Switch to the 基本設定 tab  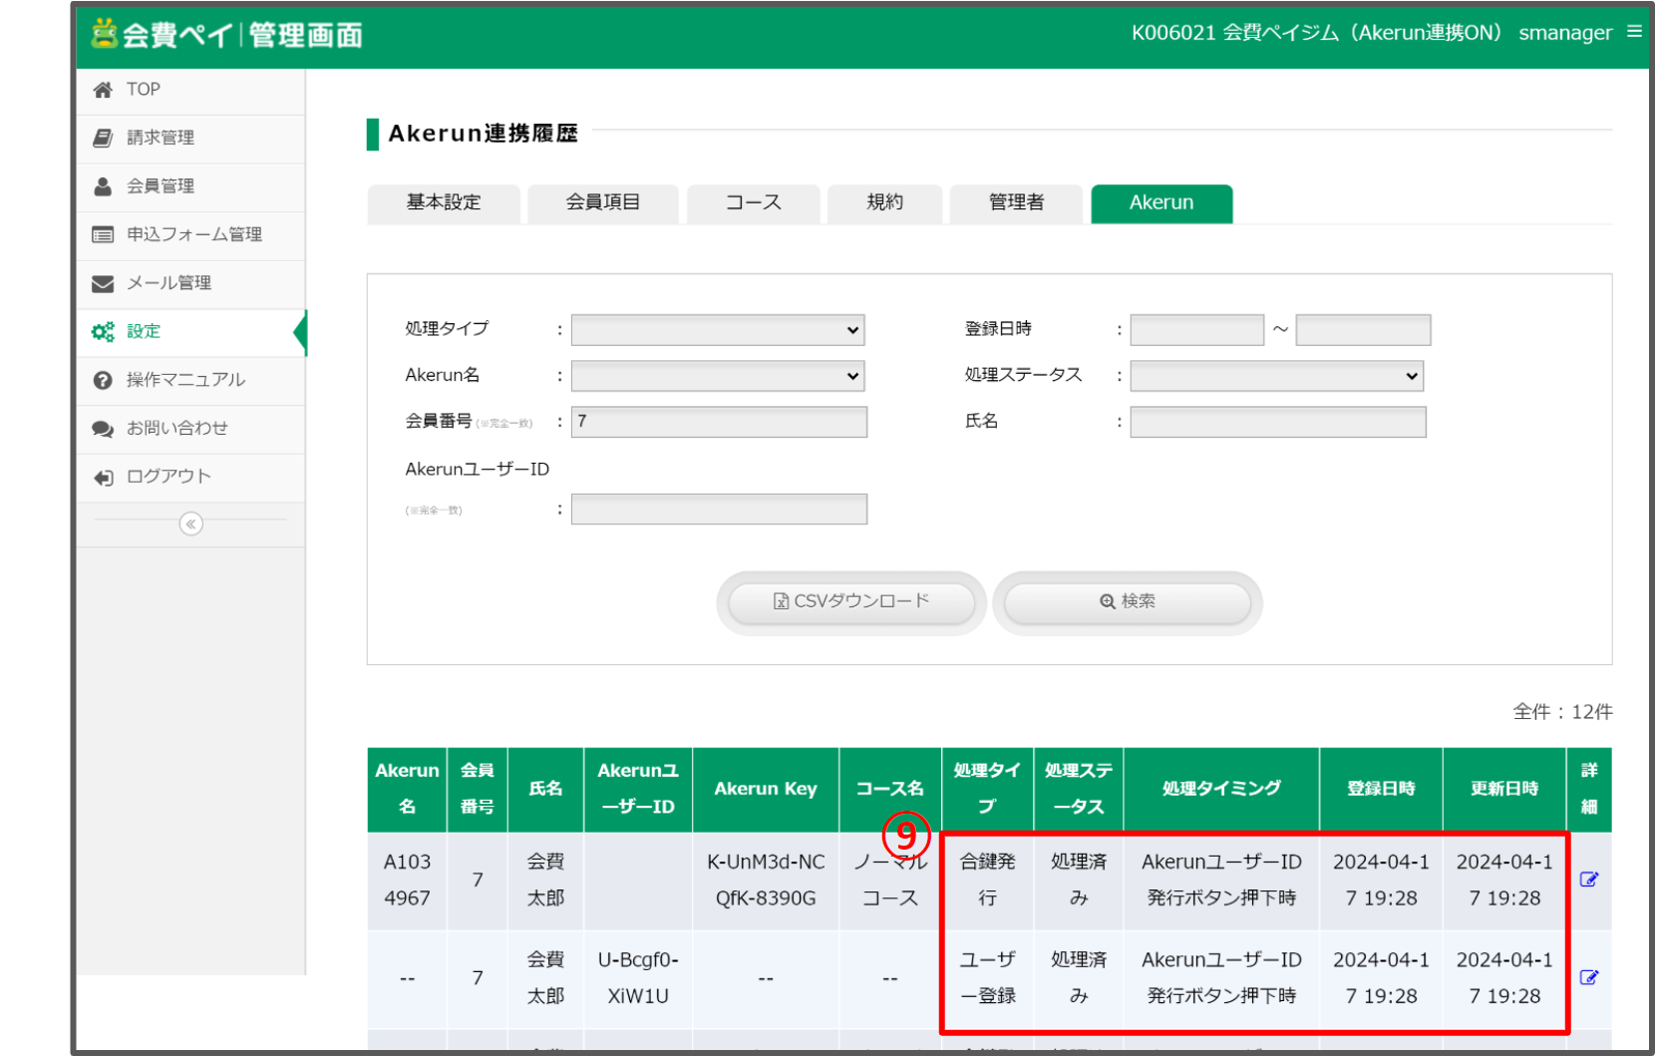coord(444,203)
